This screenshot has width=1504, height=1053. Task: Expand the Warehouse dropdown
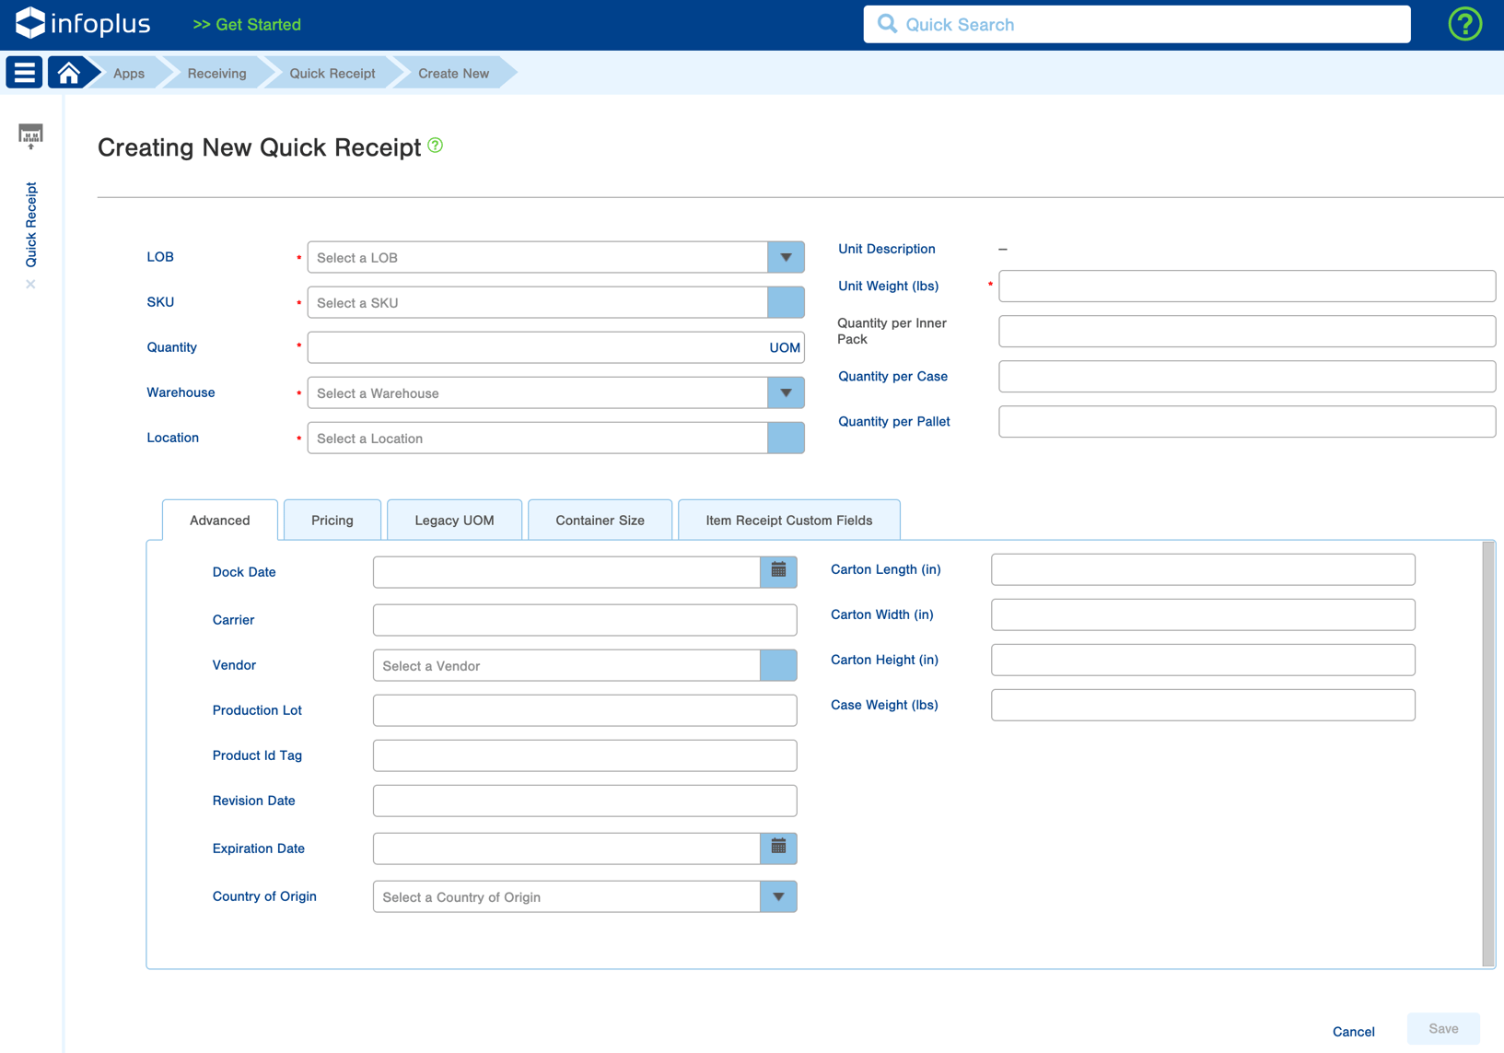pos(786,392)
